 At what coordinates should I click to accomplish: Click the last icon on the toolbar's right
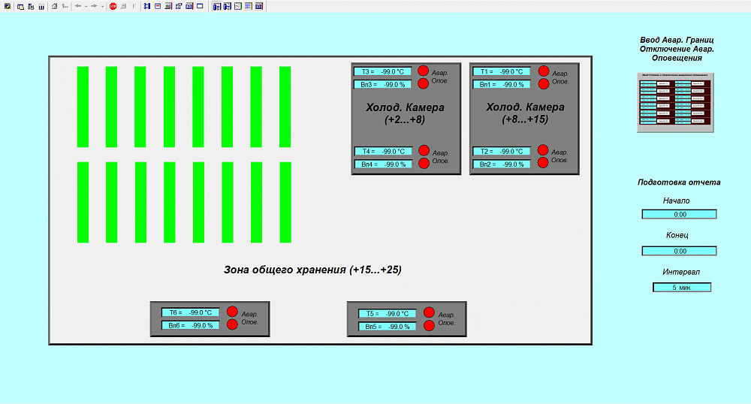(259, 6)
